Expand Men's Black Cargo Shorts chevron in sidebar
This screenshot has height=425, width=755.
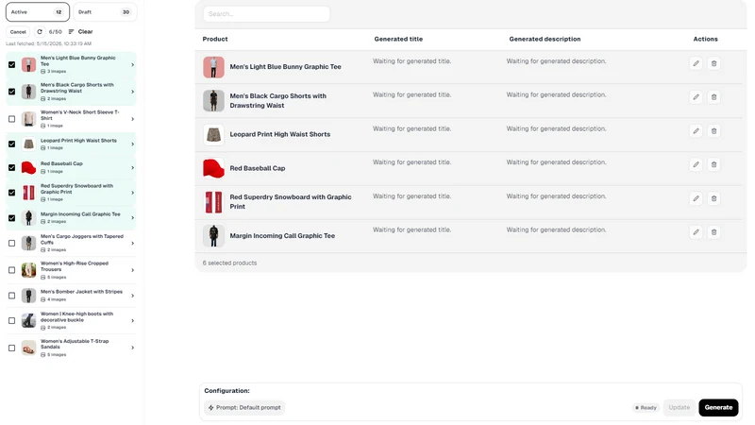(x=132, y=92)
